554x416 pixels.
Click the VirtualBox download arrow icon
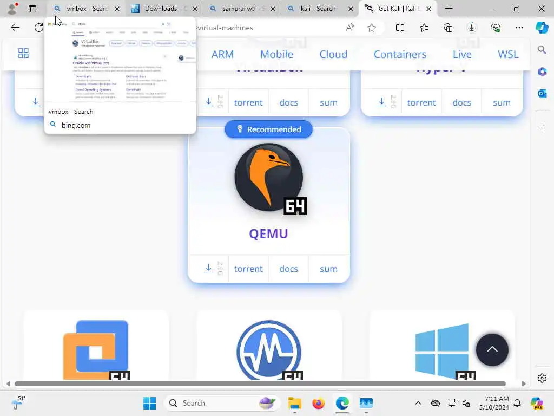pyautogui.click(x=208, y=102)
